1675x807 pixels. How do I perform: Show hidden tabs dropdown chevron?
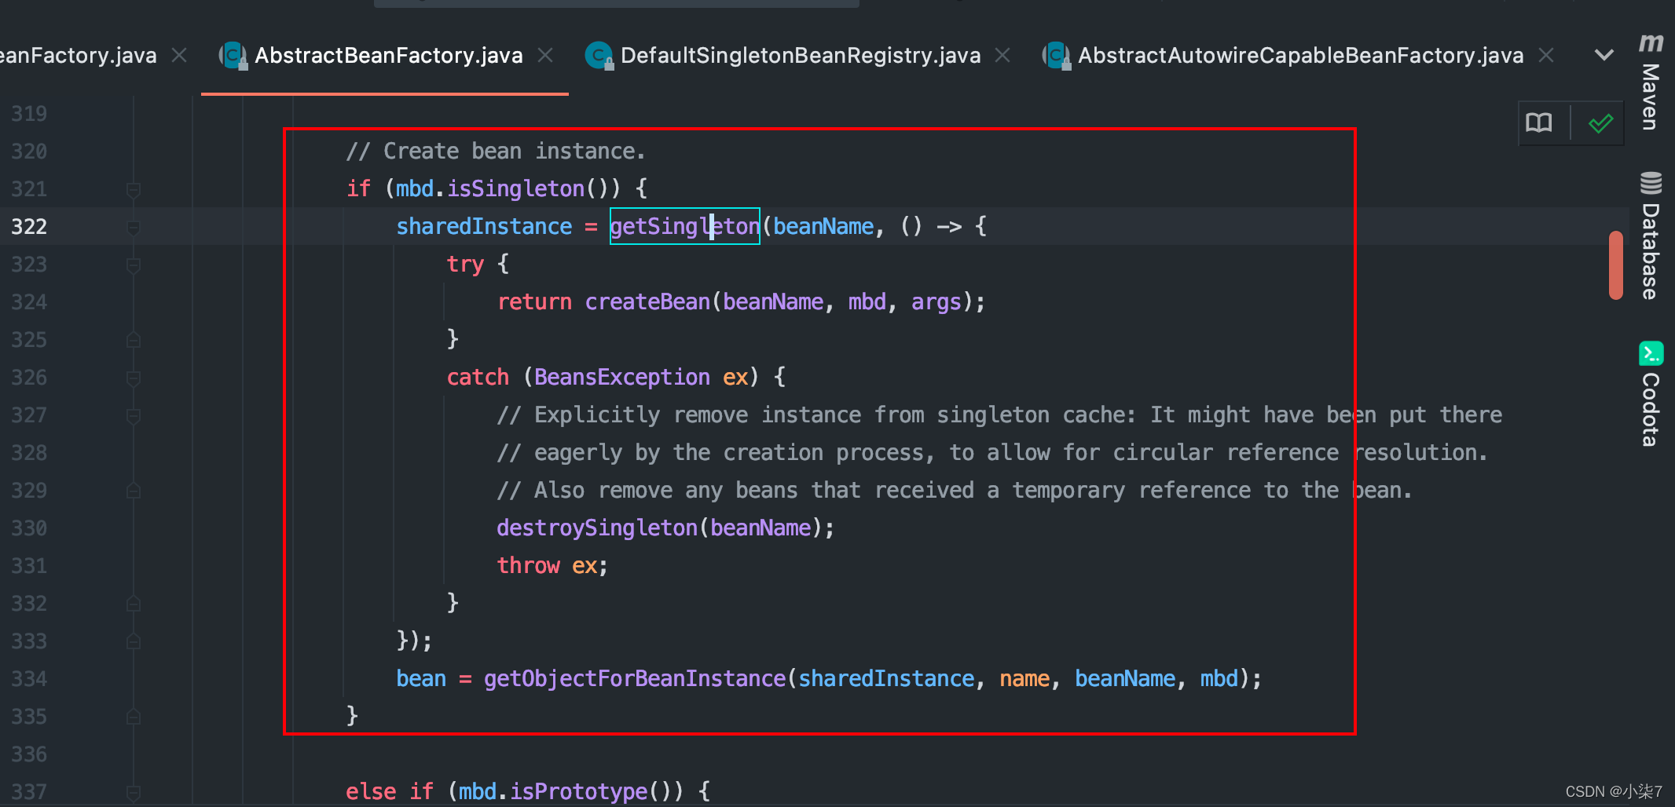click(x=1604, y=56)
